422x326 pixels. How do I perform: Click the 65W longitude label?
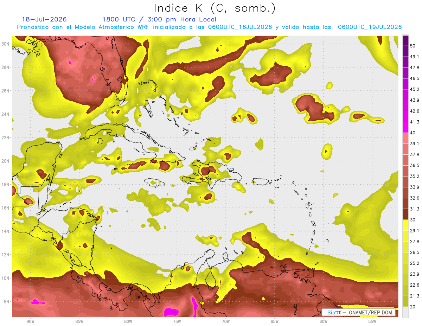[x=275, y=321]
